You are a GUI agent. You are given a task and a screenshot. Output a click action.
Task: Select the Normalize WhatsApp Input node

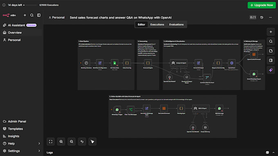coord(147,108)
